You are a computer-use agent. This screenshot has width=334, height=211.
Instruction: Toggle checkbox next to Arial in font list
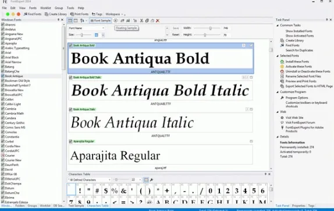(x=3, y=52)
